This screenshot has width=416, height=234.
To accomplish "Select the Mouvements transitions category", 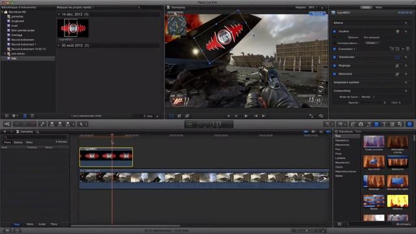I will coord(343,162).
